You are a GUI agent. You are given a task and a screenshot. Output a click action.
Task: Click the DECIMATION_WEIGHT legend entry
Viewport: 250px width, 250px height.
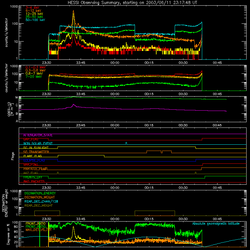point(40,197)
